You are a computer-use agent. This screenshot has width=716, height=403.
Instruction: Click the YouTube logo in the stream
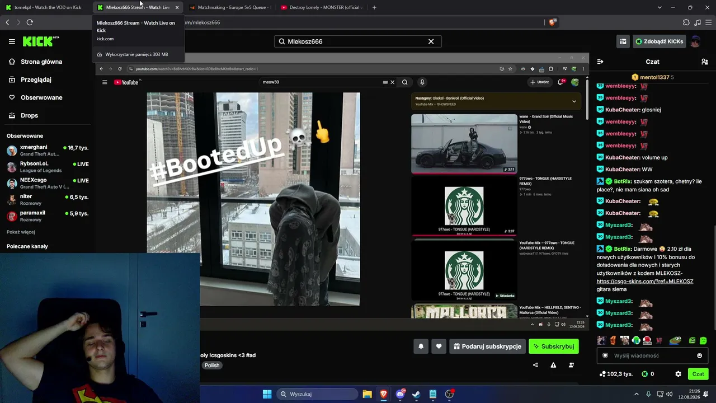click(x=126, y=82)
